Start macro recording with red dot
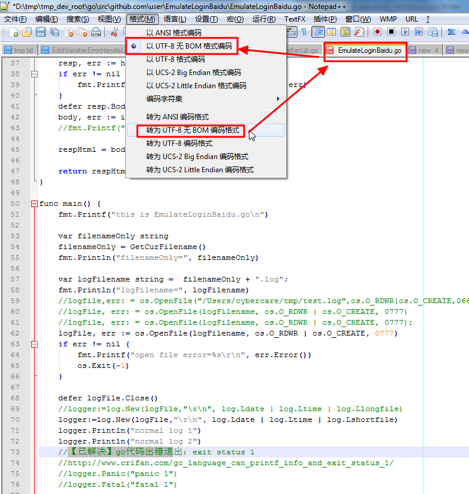This screenshot has height=494, width=469. coord(377,32)
